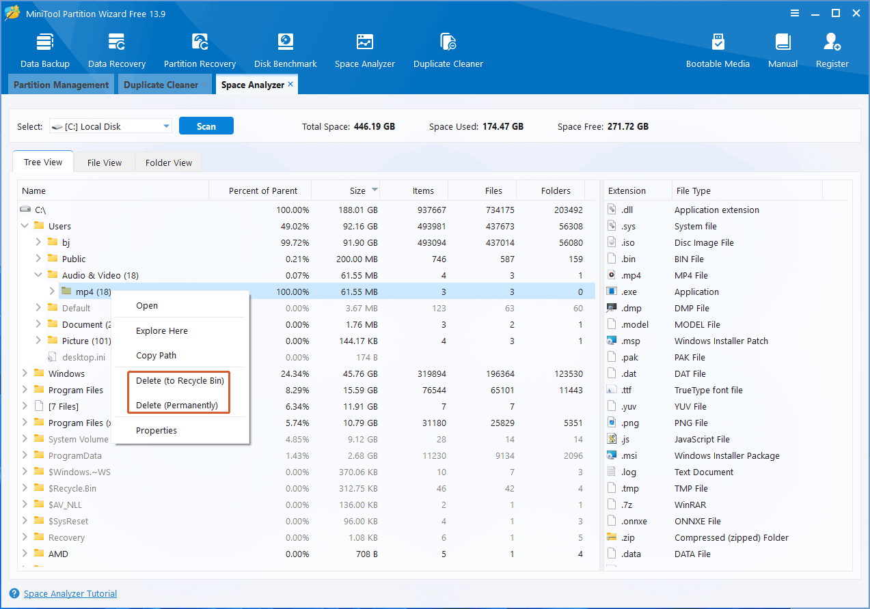Switch to Folder View tab

pos(169,162)
